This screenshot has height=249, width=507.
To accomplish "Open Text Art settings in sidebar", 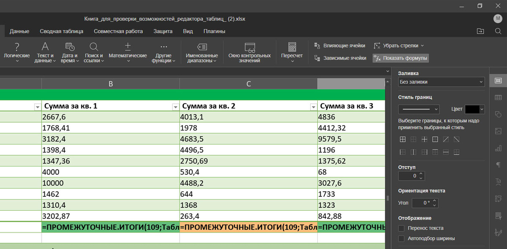I will (498, 182).
